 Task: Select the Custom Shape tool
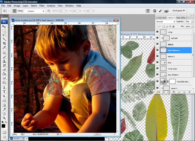(4, 100)
